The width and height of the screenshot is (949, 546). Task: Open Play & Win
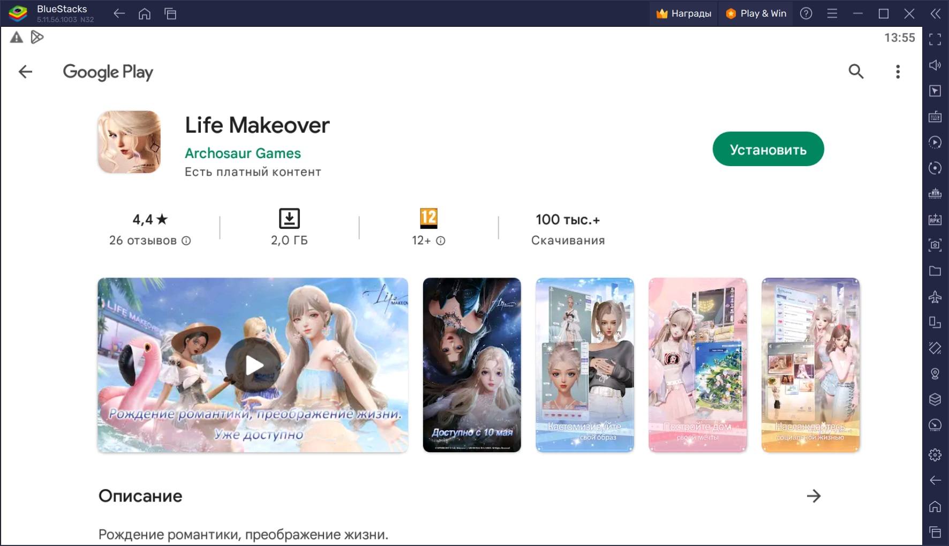pyautogui.click(x=756, y=13)
